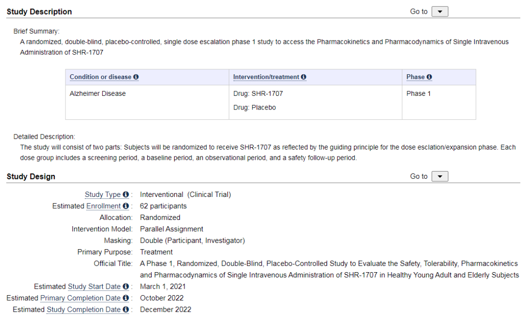Click the Intervention/treatment column link
Viewport: 528px width, 322px height.
coord(266,77)
